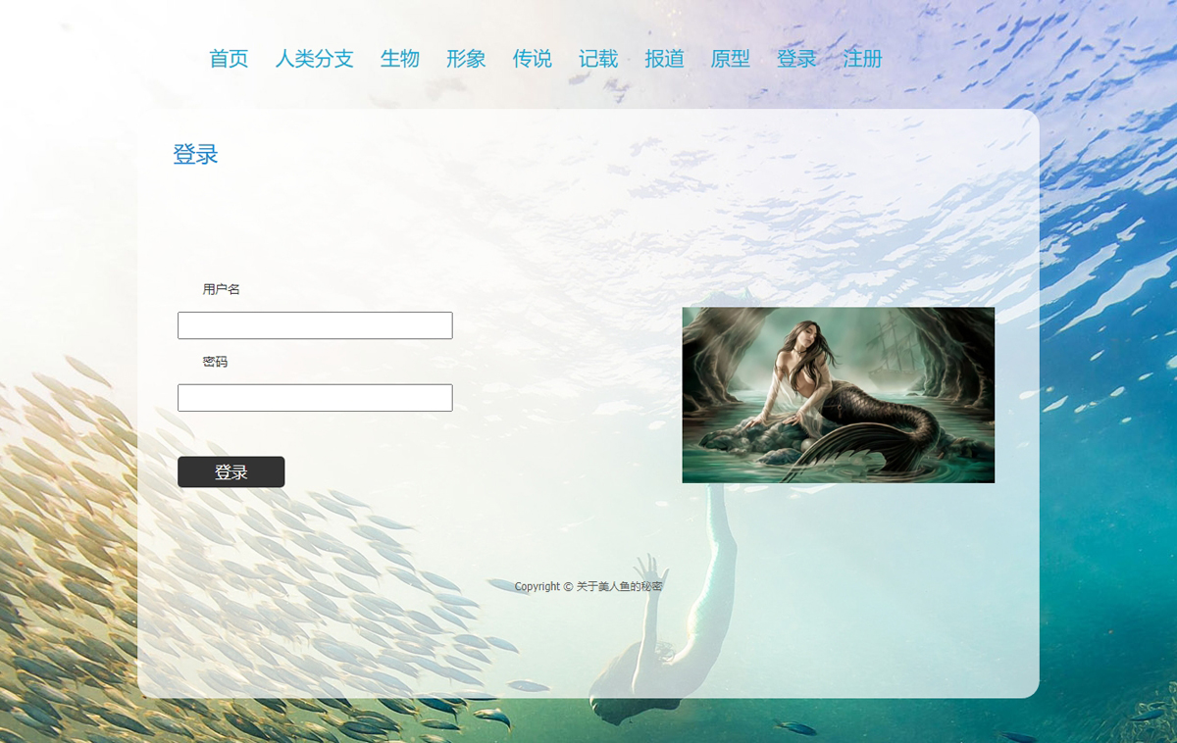
Task: Navigate to the 报道 section
Action: tap(664, 59)
